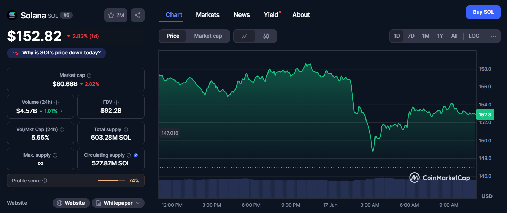Open the Markets tab

click(x=208, y=15)
